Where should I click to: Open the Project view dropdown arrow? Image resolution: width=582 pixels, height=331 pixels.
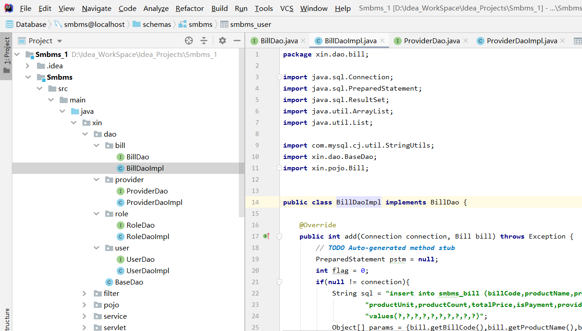point(60,41)
